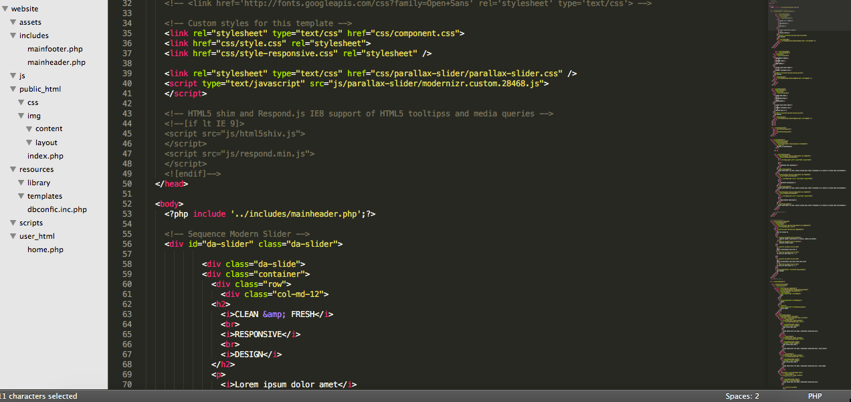Screen dimensions: 851x402
Task: Open home.php in the sidebar
Action: pos(45,249)
